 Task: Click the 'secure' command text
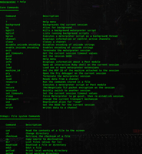10,87
